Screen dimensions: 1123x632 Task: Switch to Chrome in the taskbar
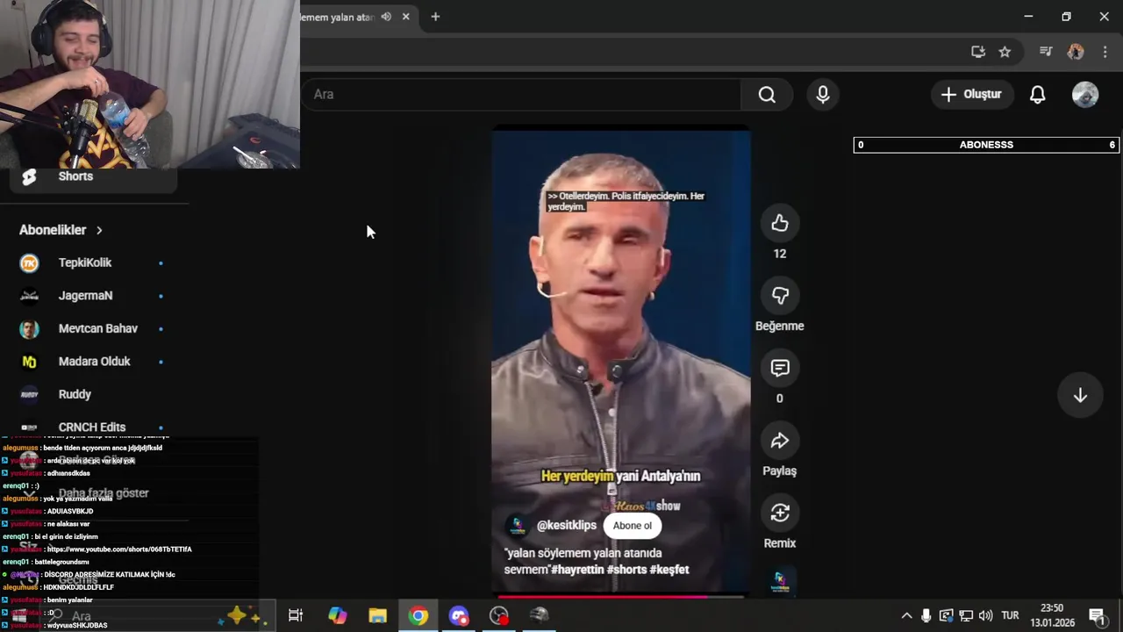(418, 616)
